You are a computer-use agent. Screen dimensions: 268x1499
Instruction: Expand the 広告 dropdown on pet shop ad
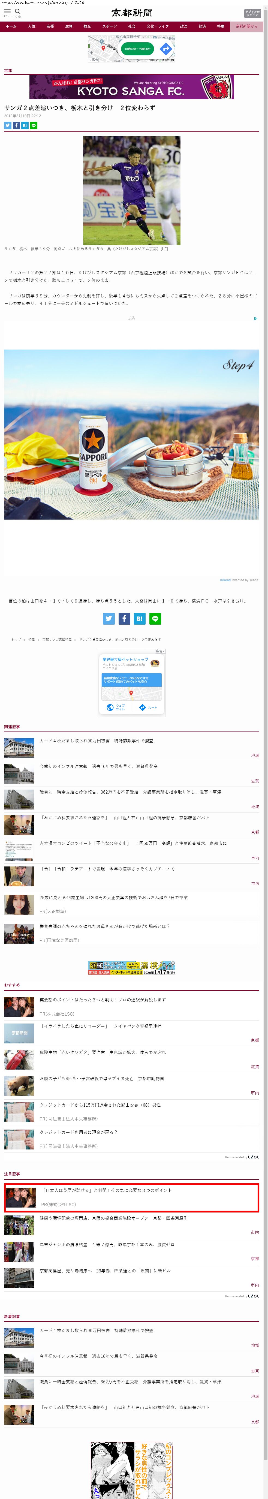[x=160, y=651]
